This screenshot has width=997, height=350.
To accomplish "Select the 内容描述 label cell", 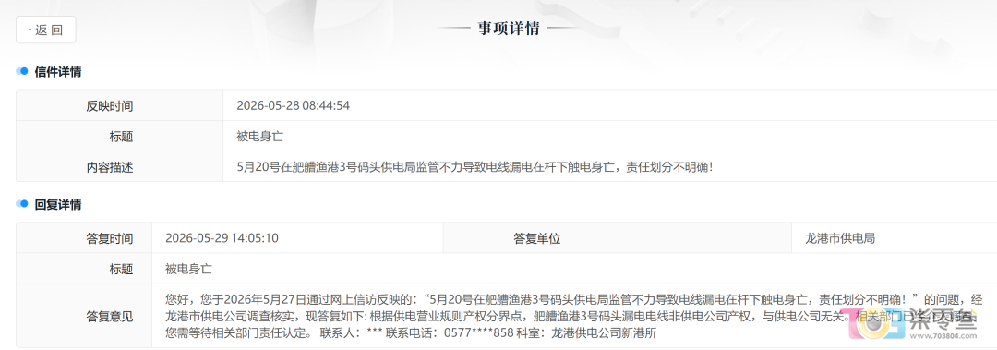I will point(119,167).
